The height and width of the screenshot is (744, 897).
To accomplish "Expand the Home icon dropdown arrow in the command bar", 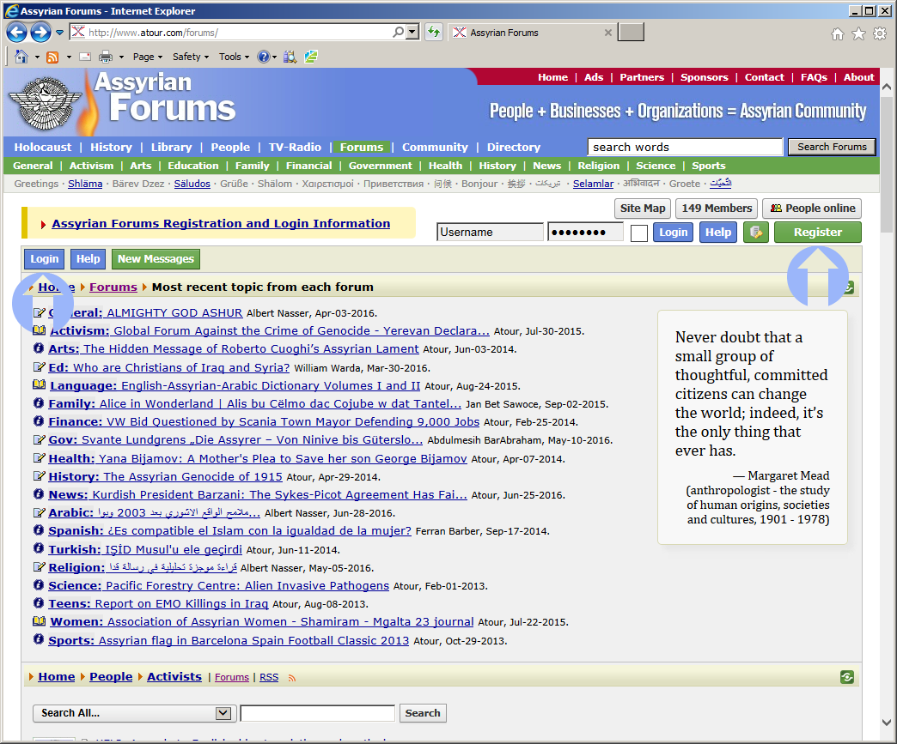I will coord(37,57).
